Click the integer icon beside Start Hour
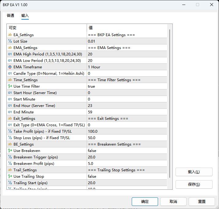Screen dimensions: 219x209 tap(10, 93)
